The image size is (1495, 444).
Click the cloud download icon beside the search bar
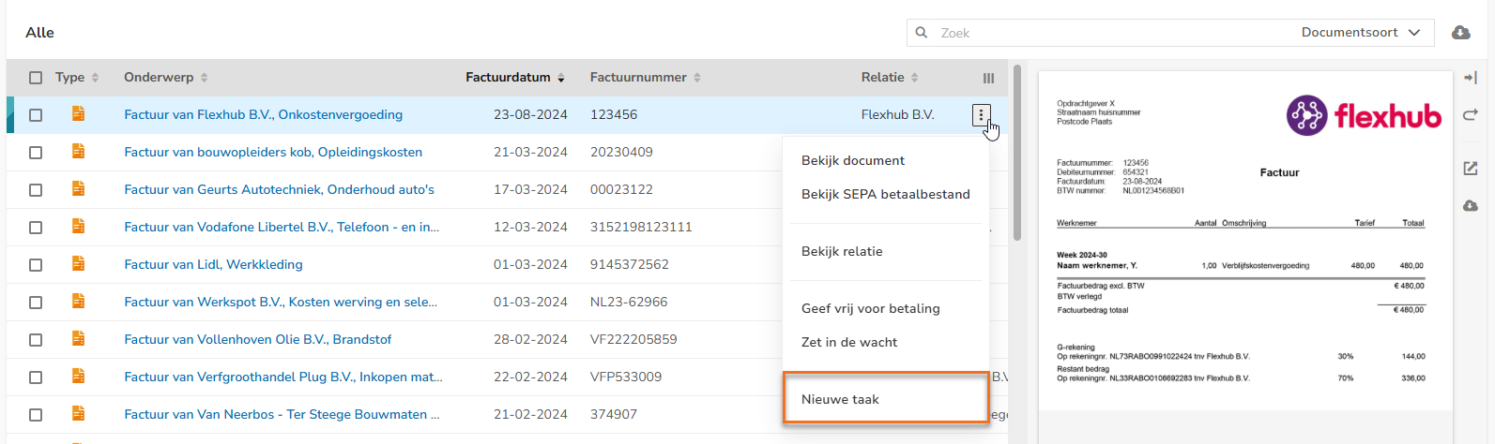[x=1461, y=33]
